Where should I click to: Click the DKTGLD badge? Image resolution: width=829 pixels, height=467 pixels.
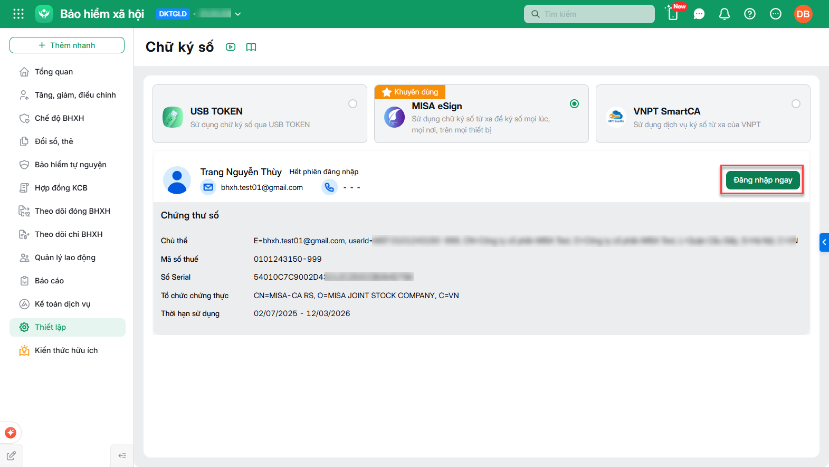coord(173,14)
